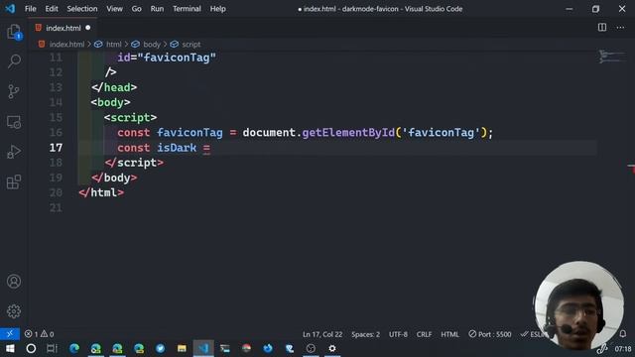The width and height of the screenshot is (635, 357).
Task: Click the unsaved dot on index.html tab
Action: (88, 28)
